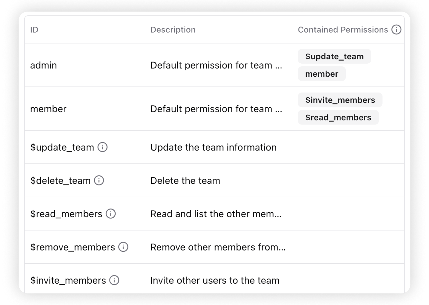Click truncated 'Remove other members from…' description
The height and width of the screenshot is (305, 429).
coord(218,247)
